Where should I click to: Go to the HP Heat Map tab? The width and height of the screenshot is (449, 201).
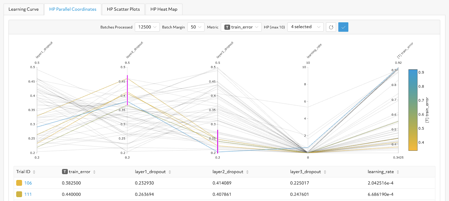coord(164,9)
